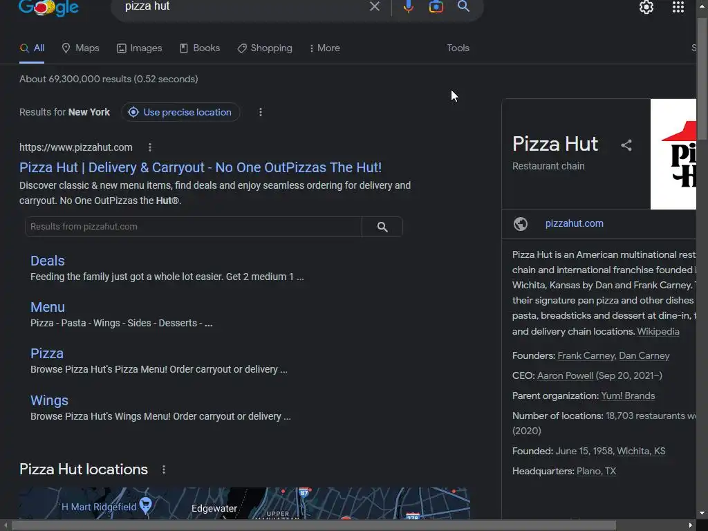
Task: Open the Pizza sitelink
Action: 47,353
